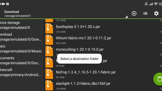The width and height of the screenshot is (162, 91).
Task: Select the NoFog jar archive icon
Action: coord(49,74)
